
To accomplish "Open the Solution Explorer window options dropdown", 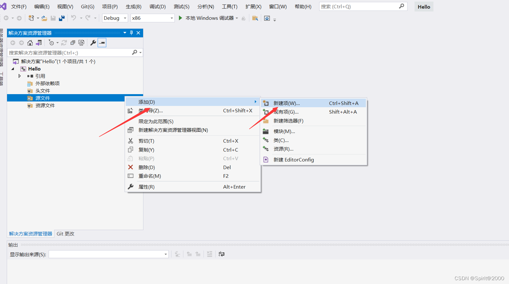I will [x=125, y=33].
